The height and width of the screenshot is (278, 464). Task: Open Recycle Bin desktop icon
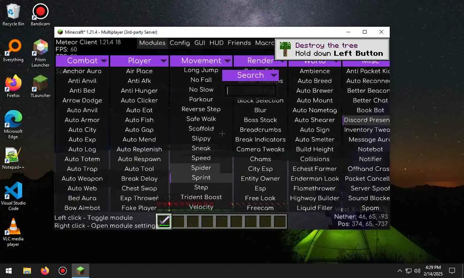coord(13,15)
